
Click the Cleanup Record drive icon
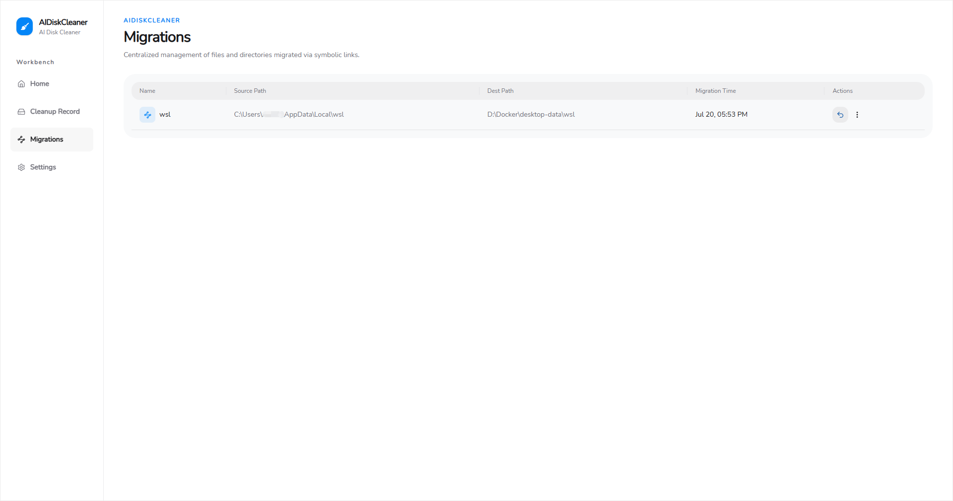(x=21, y=112)
